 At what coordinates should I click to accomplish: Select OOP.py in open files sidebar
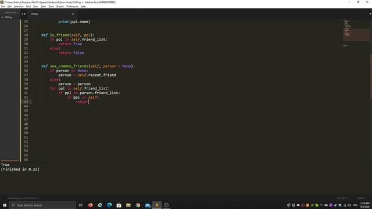coord(8,17)
